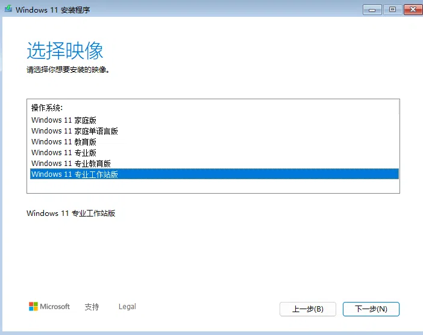
Task: Click the setup icon in title bar
Action: click(x=8, y=9)
